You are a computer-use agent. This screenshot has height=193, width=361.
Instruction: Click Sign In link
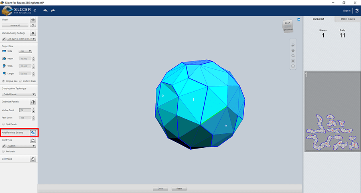click(x=347, y=10)
